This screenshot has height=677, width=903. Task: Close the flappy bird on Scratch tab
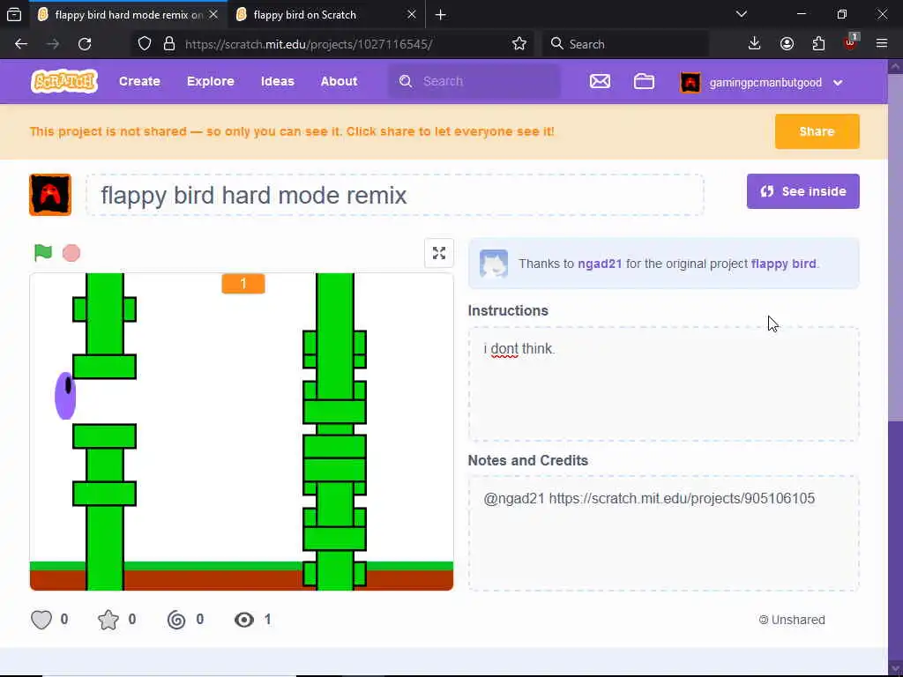[411, 15]
